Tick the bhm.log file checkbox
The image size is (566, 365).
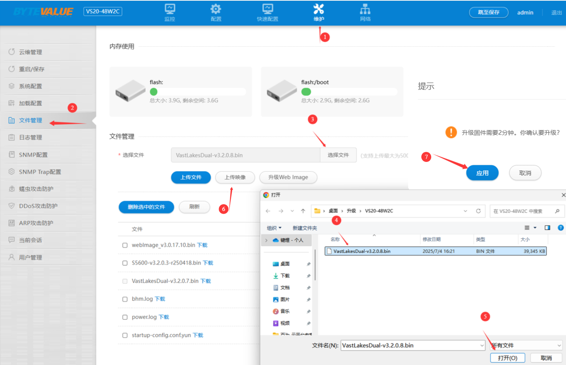125,299
